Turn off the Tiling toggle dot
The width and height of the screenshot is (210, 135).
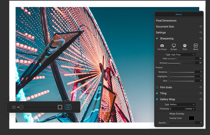tap(157, 93)
